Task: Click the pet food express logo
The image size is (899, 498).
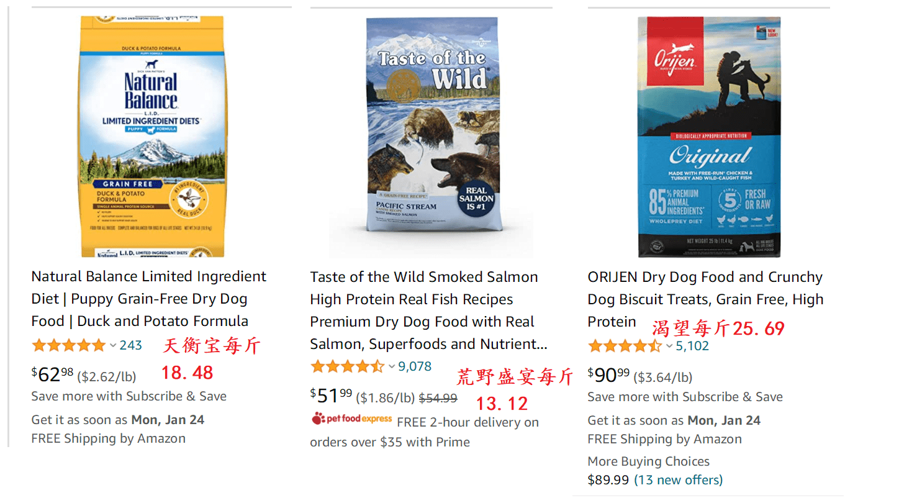Action: click(352, 419)
